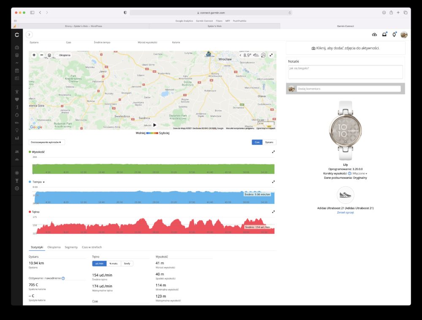Open activities figure icon in sidebar
This screenshot has height=320, width=422.
pos(17,92)
